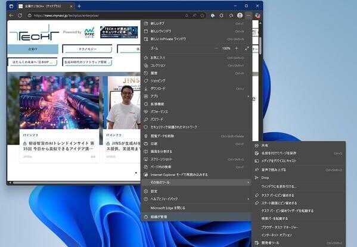Choose 名前を付けてページを保存
Viewport: 357px width, 247px height.
[x=299, y=153]
